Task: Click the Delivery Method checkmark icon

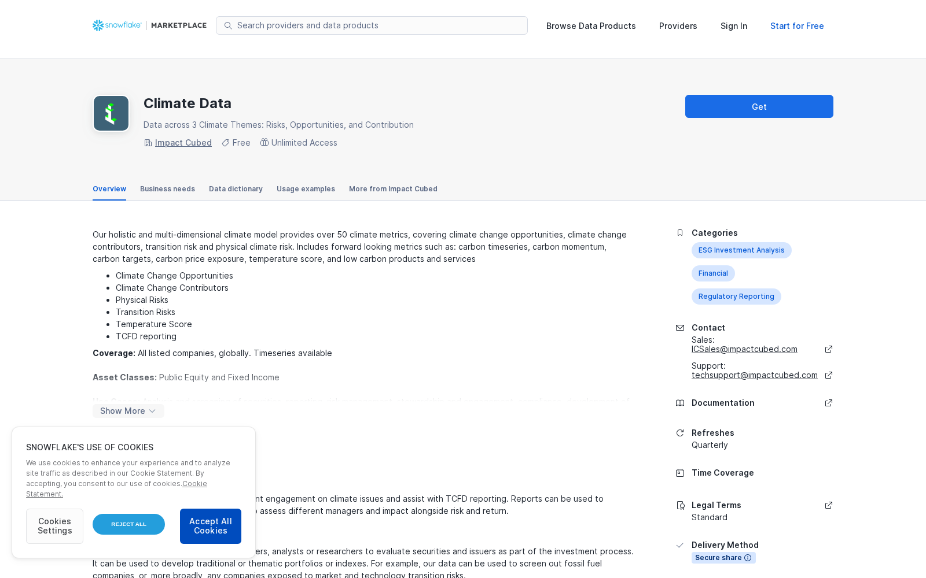Action: [x=680, y=545]
